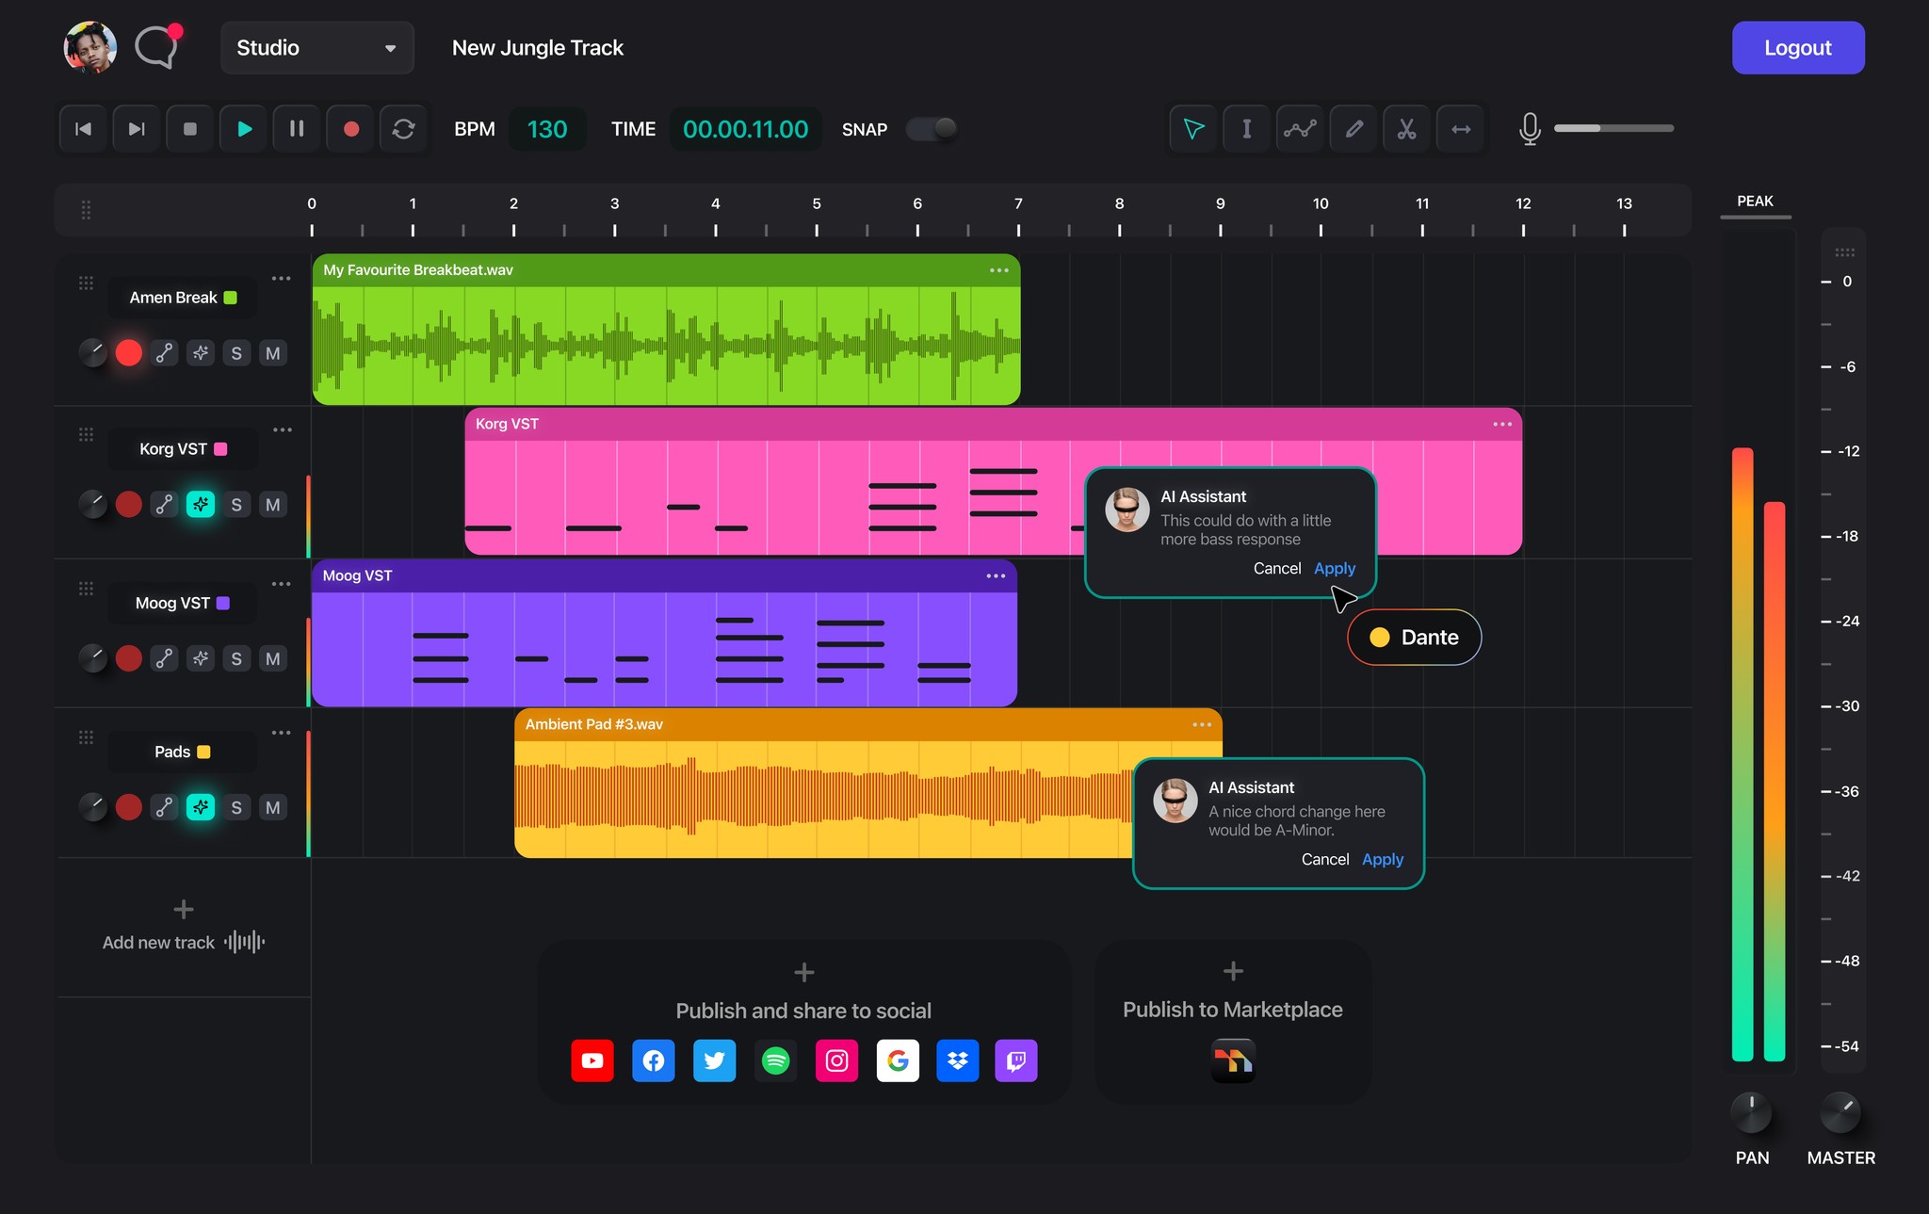1929x1214 pixels.
Task: Open the chat notifications icon
Action: (156, 47)
